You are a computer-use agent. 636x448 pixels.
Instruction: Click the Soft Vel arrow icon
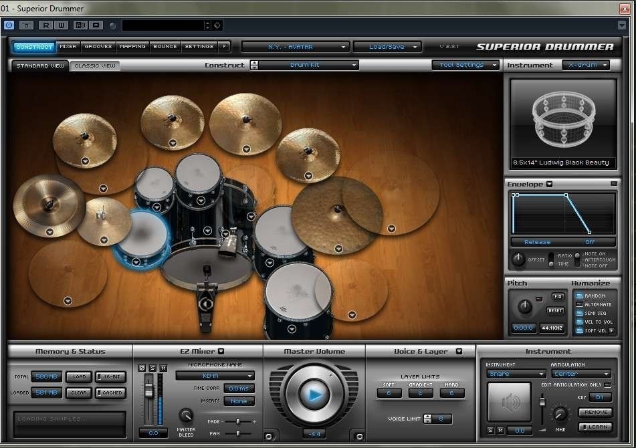point(612,331)
